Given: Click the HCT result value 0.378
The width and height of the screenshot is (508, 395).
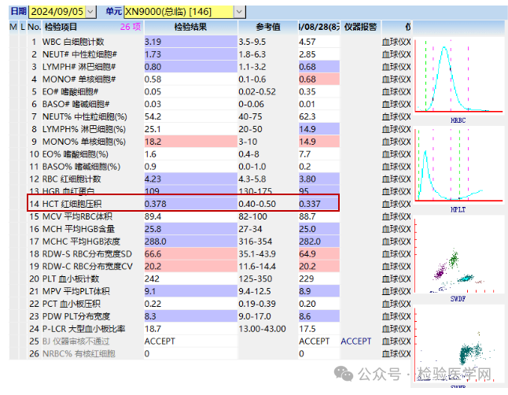Looking at the screenshot, I should 156,204.
